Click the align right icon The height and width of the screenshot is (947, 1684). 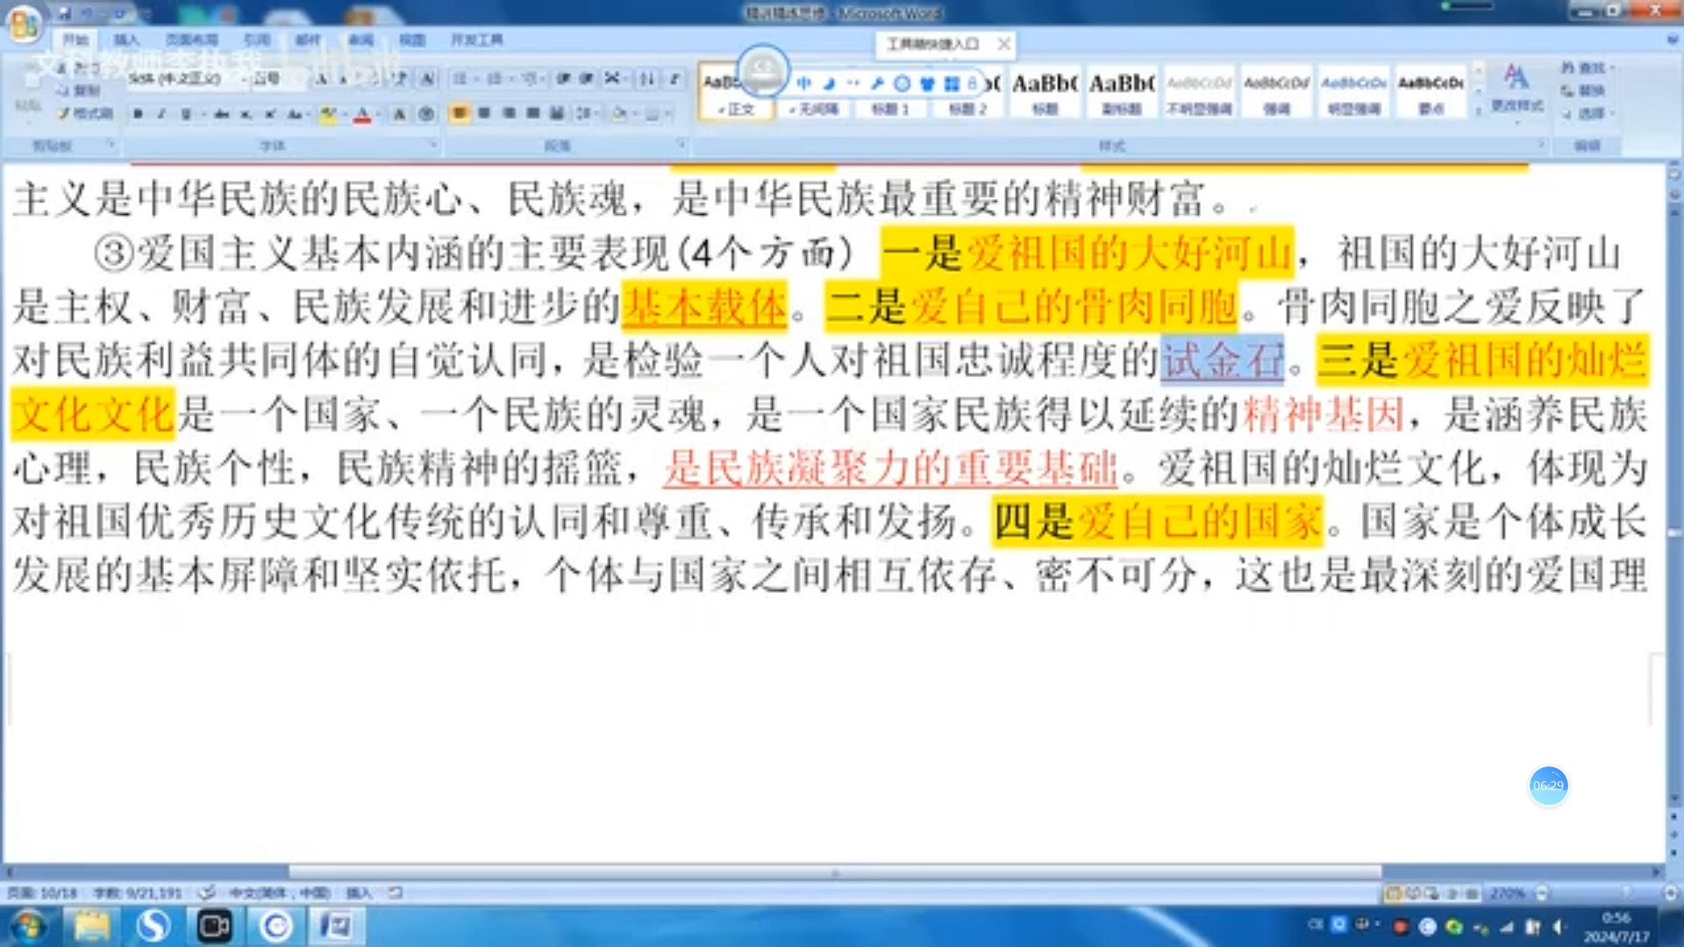509,113
